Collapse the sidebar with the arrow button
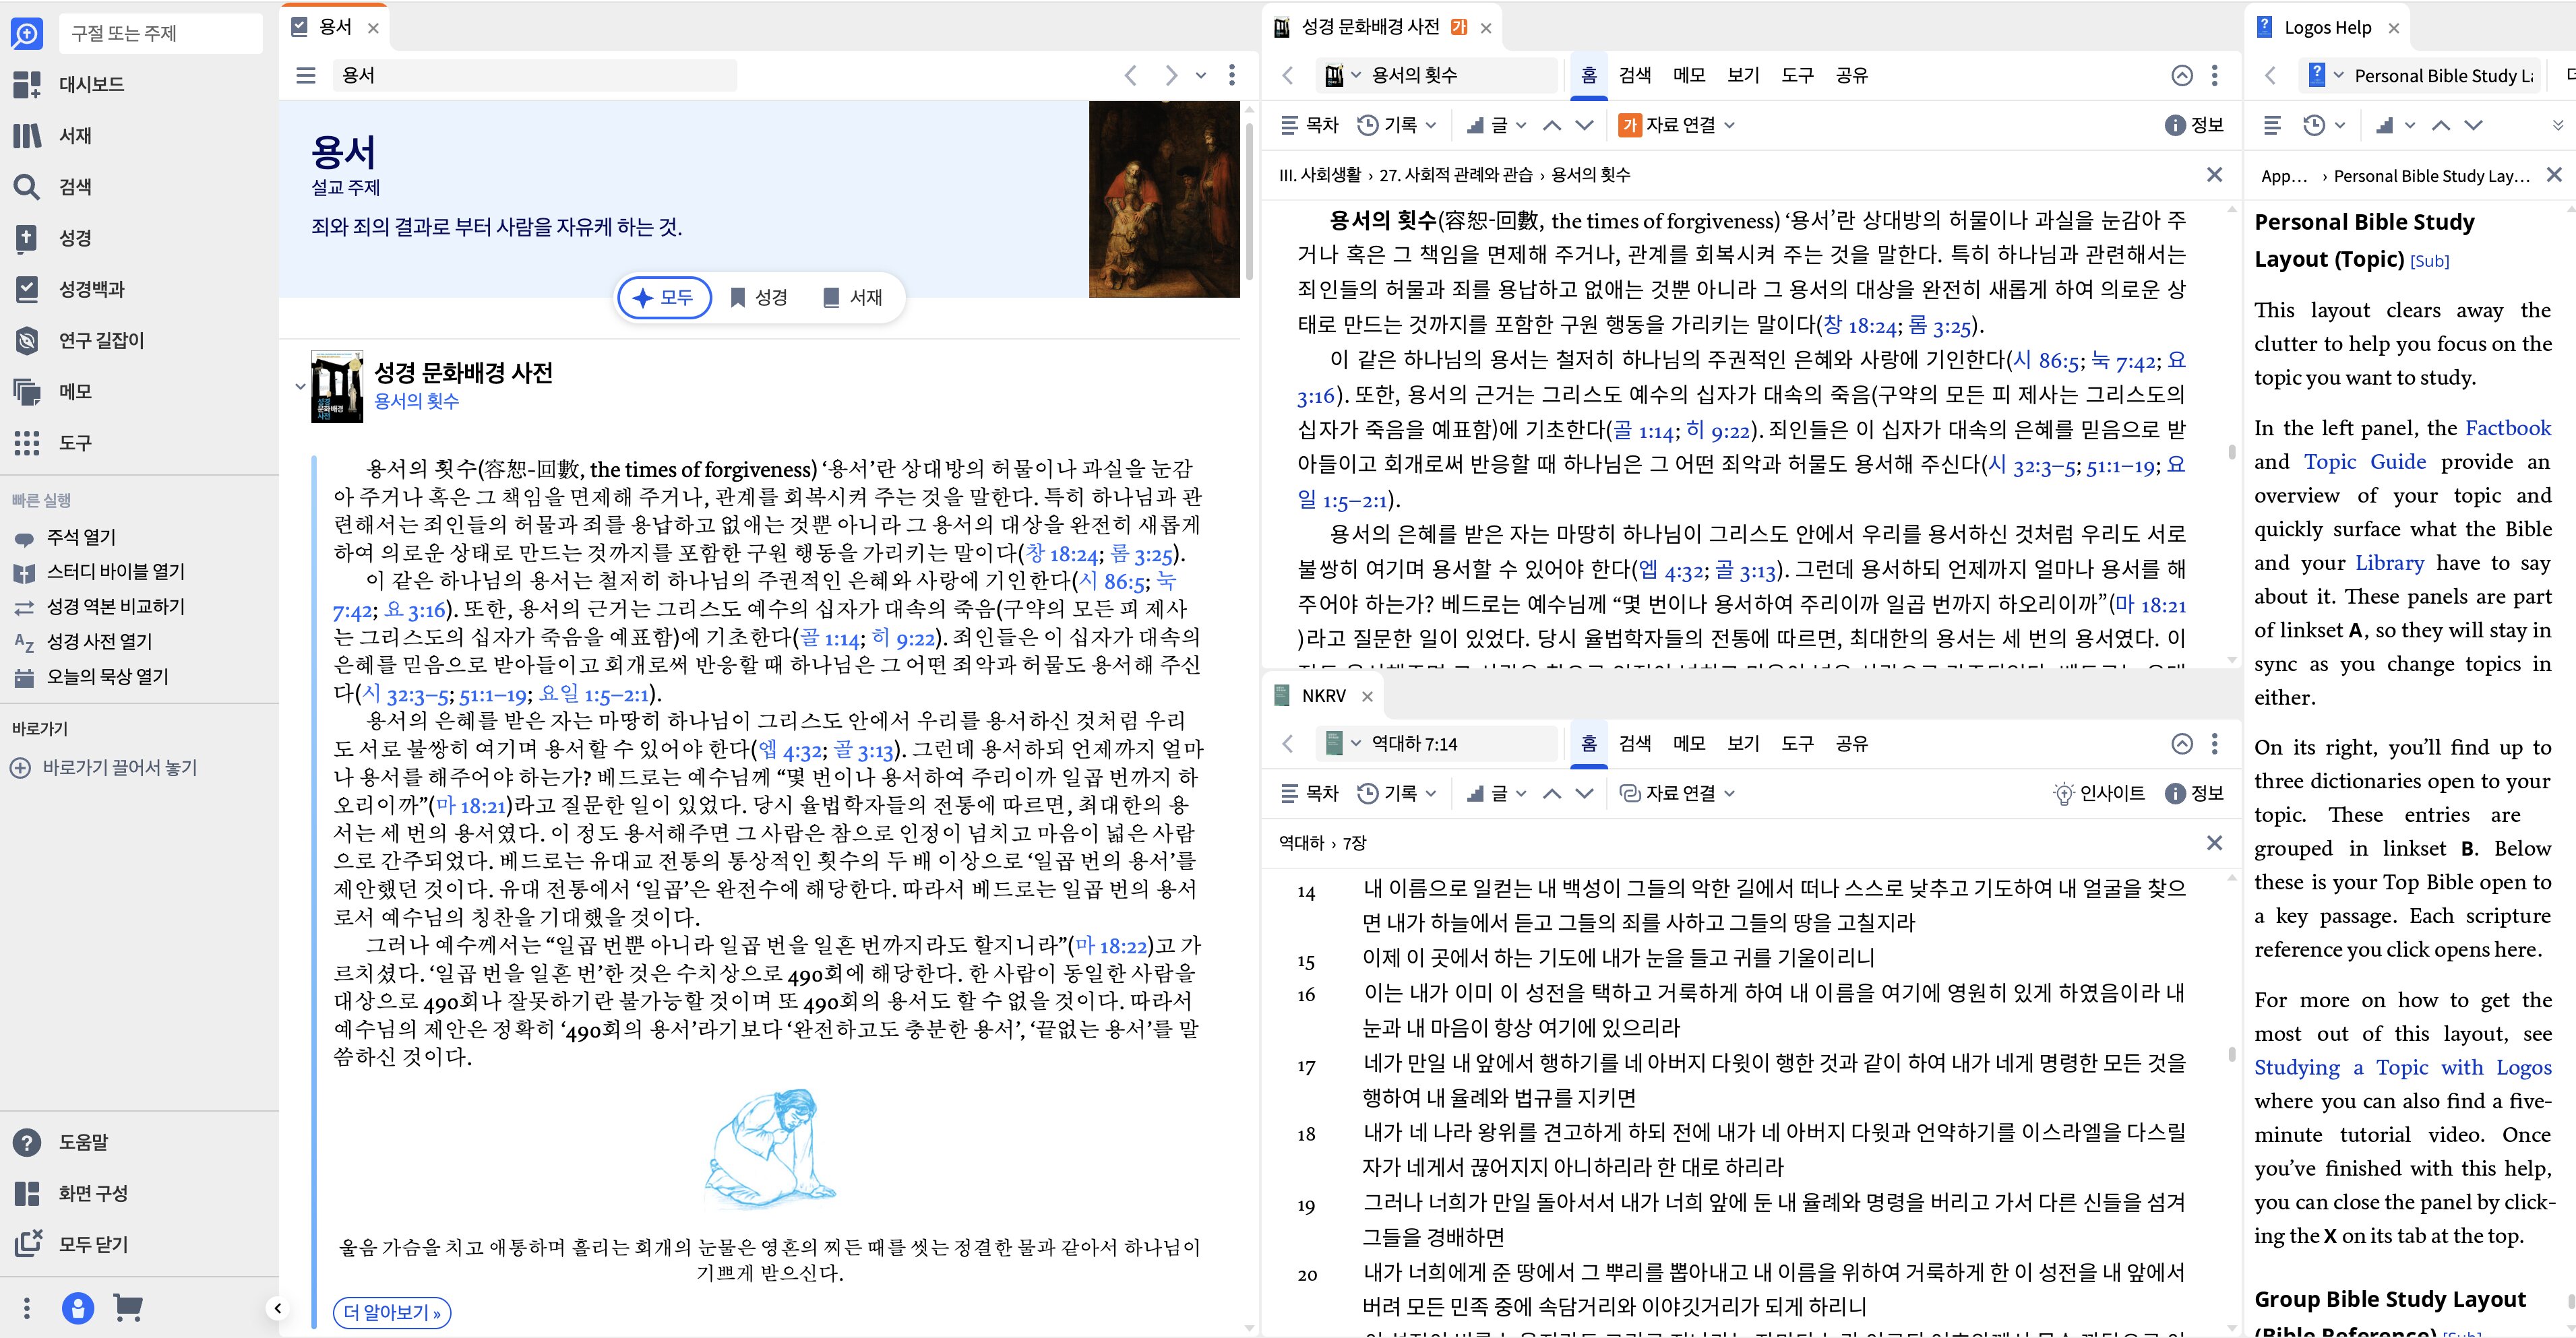Image resolution: width=2576 pixels, height=1338 pixels. (x=278, y=1308)
